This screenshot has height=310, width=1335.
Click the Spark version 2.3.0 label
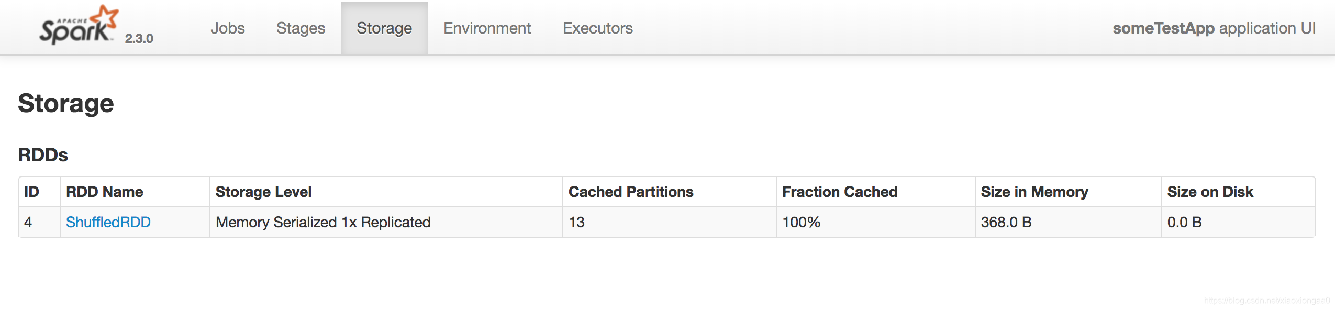click(139, 39)
